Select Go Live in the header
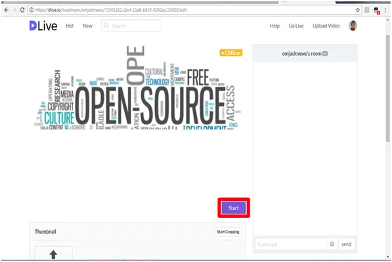This screenshot has width=392, height=262. [x=296, y=26]
